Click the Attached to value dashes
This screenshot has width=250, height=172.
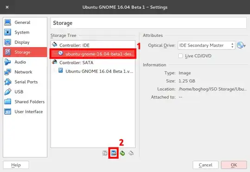(181, 97)
